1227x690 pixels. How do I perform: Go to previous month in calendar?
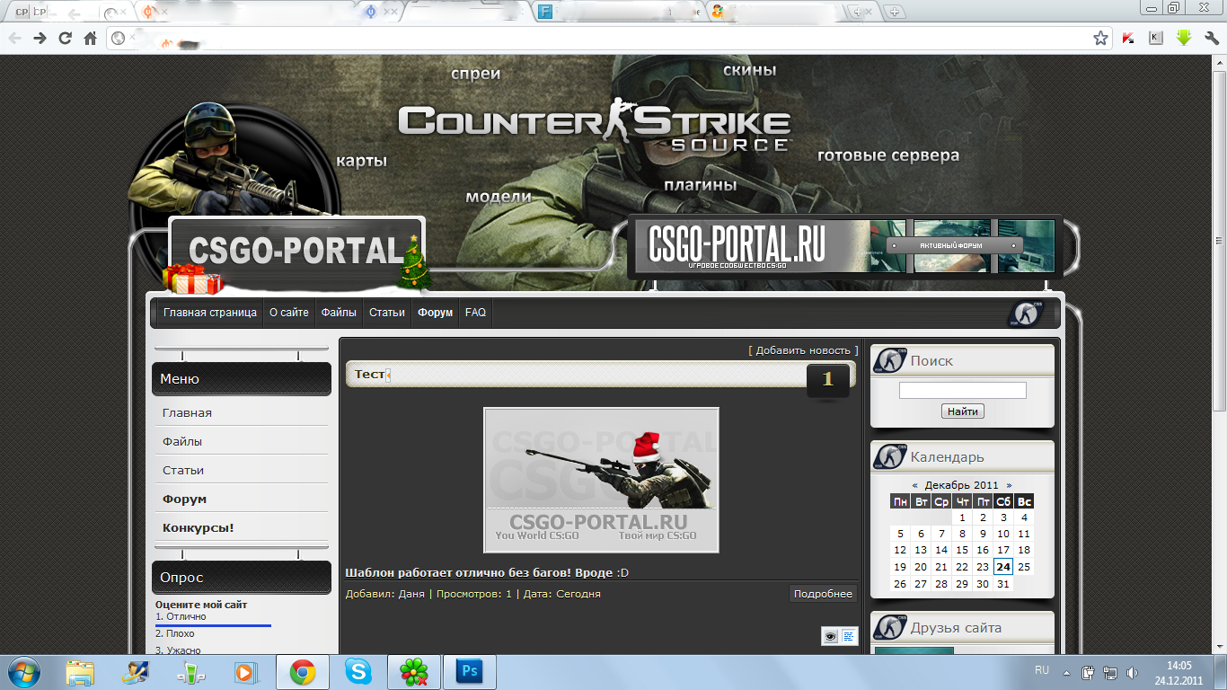tap(914, 485)
